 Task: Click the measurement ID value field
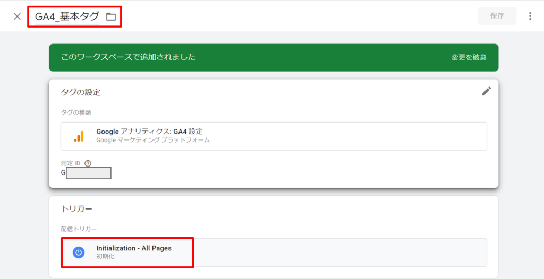click(x=89, y=173)
